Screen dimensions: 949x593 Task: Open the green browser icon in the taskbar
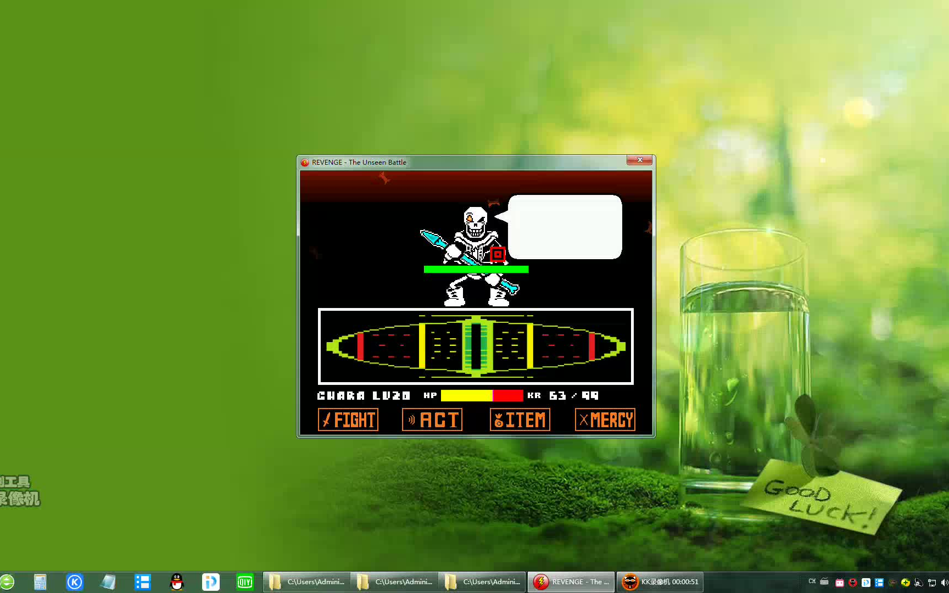[x=7, y=582]
